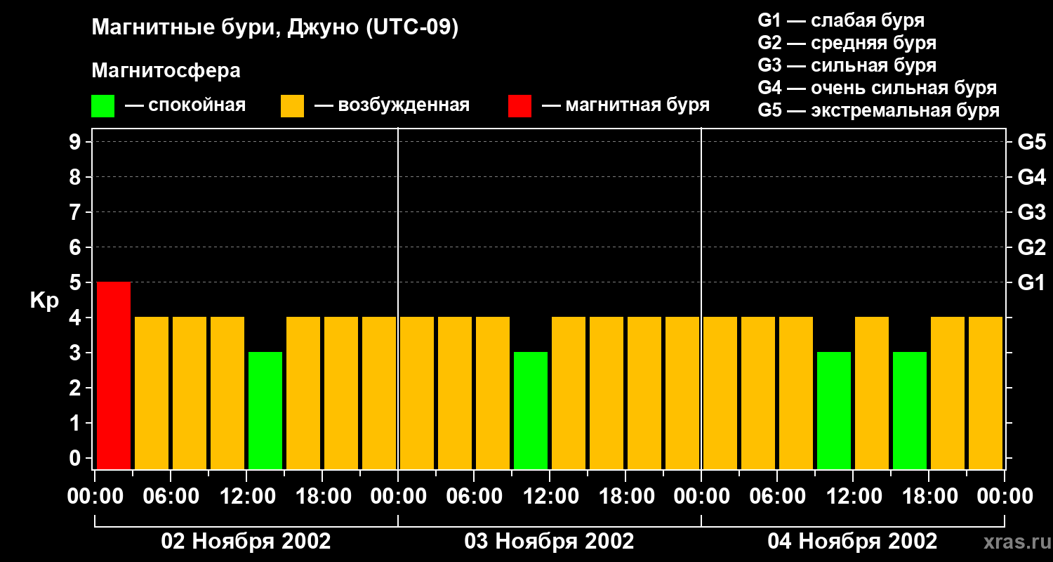Click the right axis label 'G2'

[1032, 247]
